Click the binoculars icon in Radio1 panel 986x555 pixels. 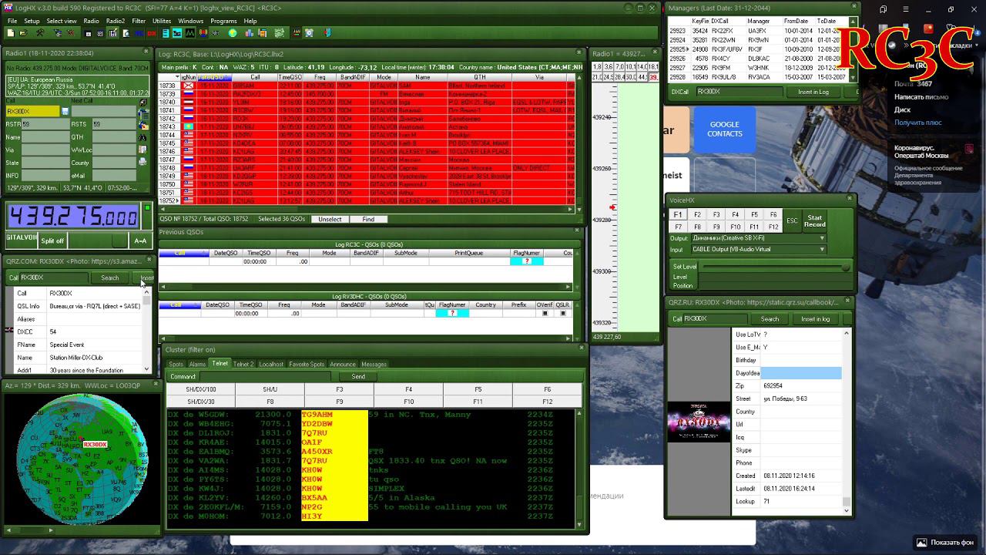coord(143,137)
